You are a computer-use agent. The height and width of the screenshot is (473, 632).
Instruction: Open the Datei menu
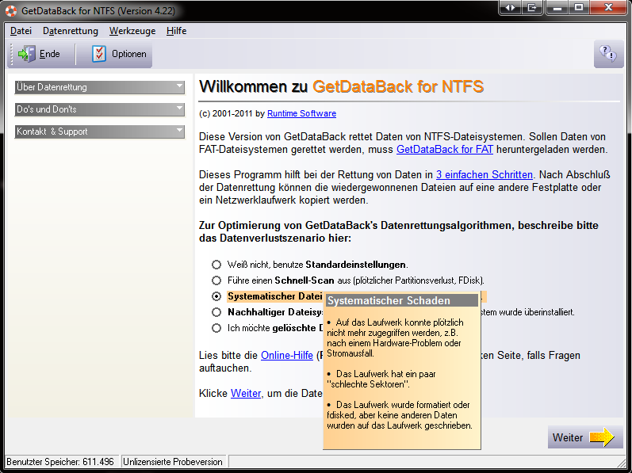coord(21,31)
